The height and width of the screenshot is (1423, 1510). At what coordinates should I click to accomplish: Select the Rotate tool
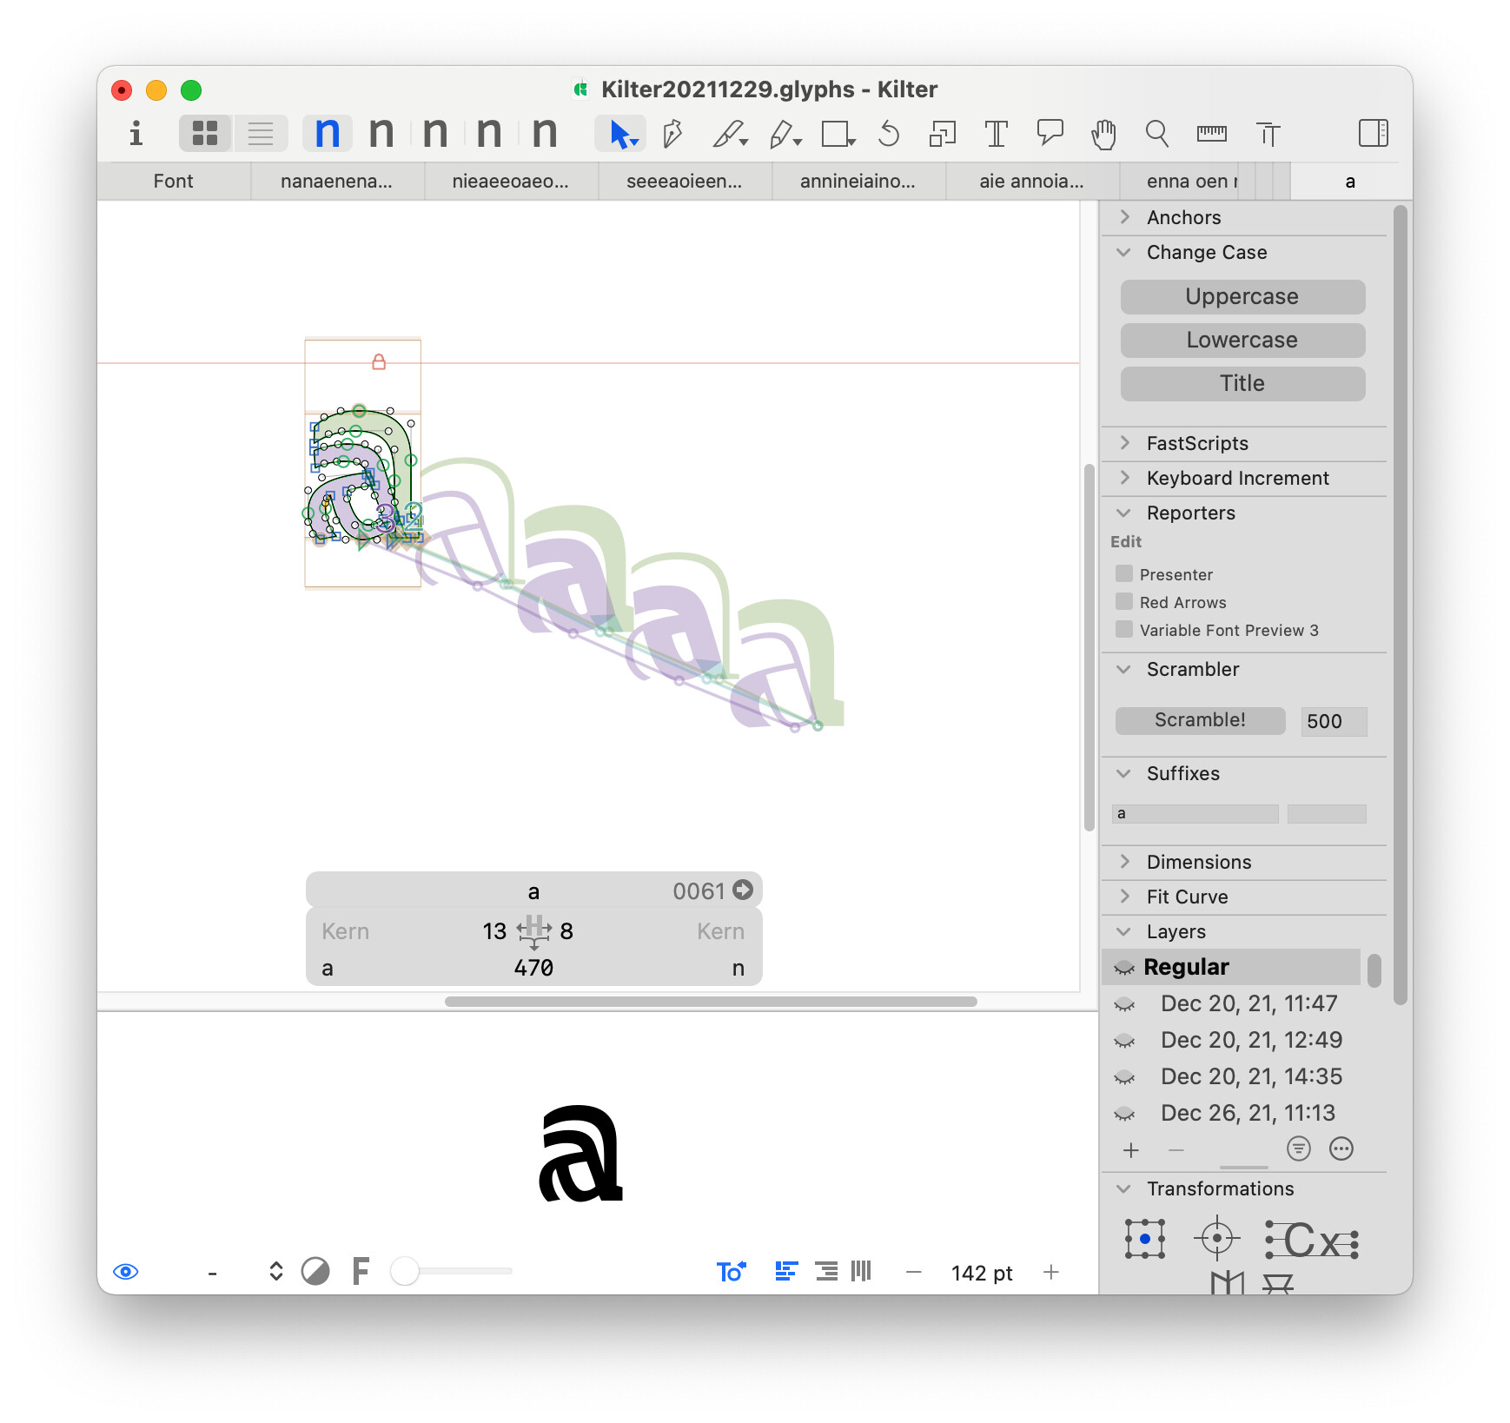888,134
